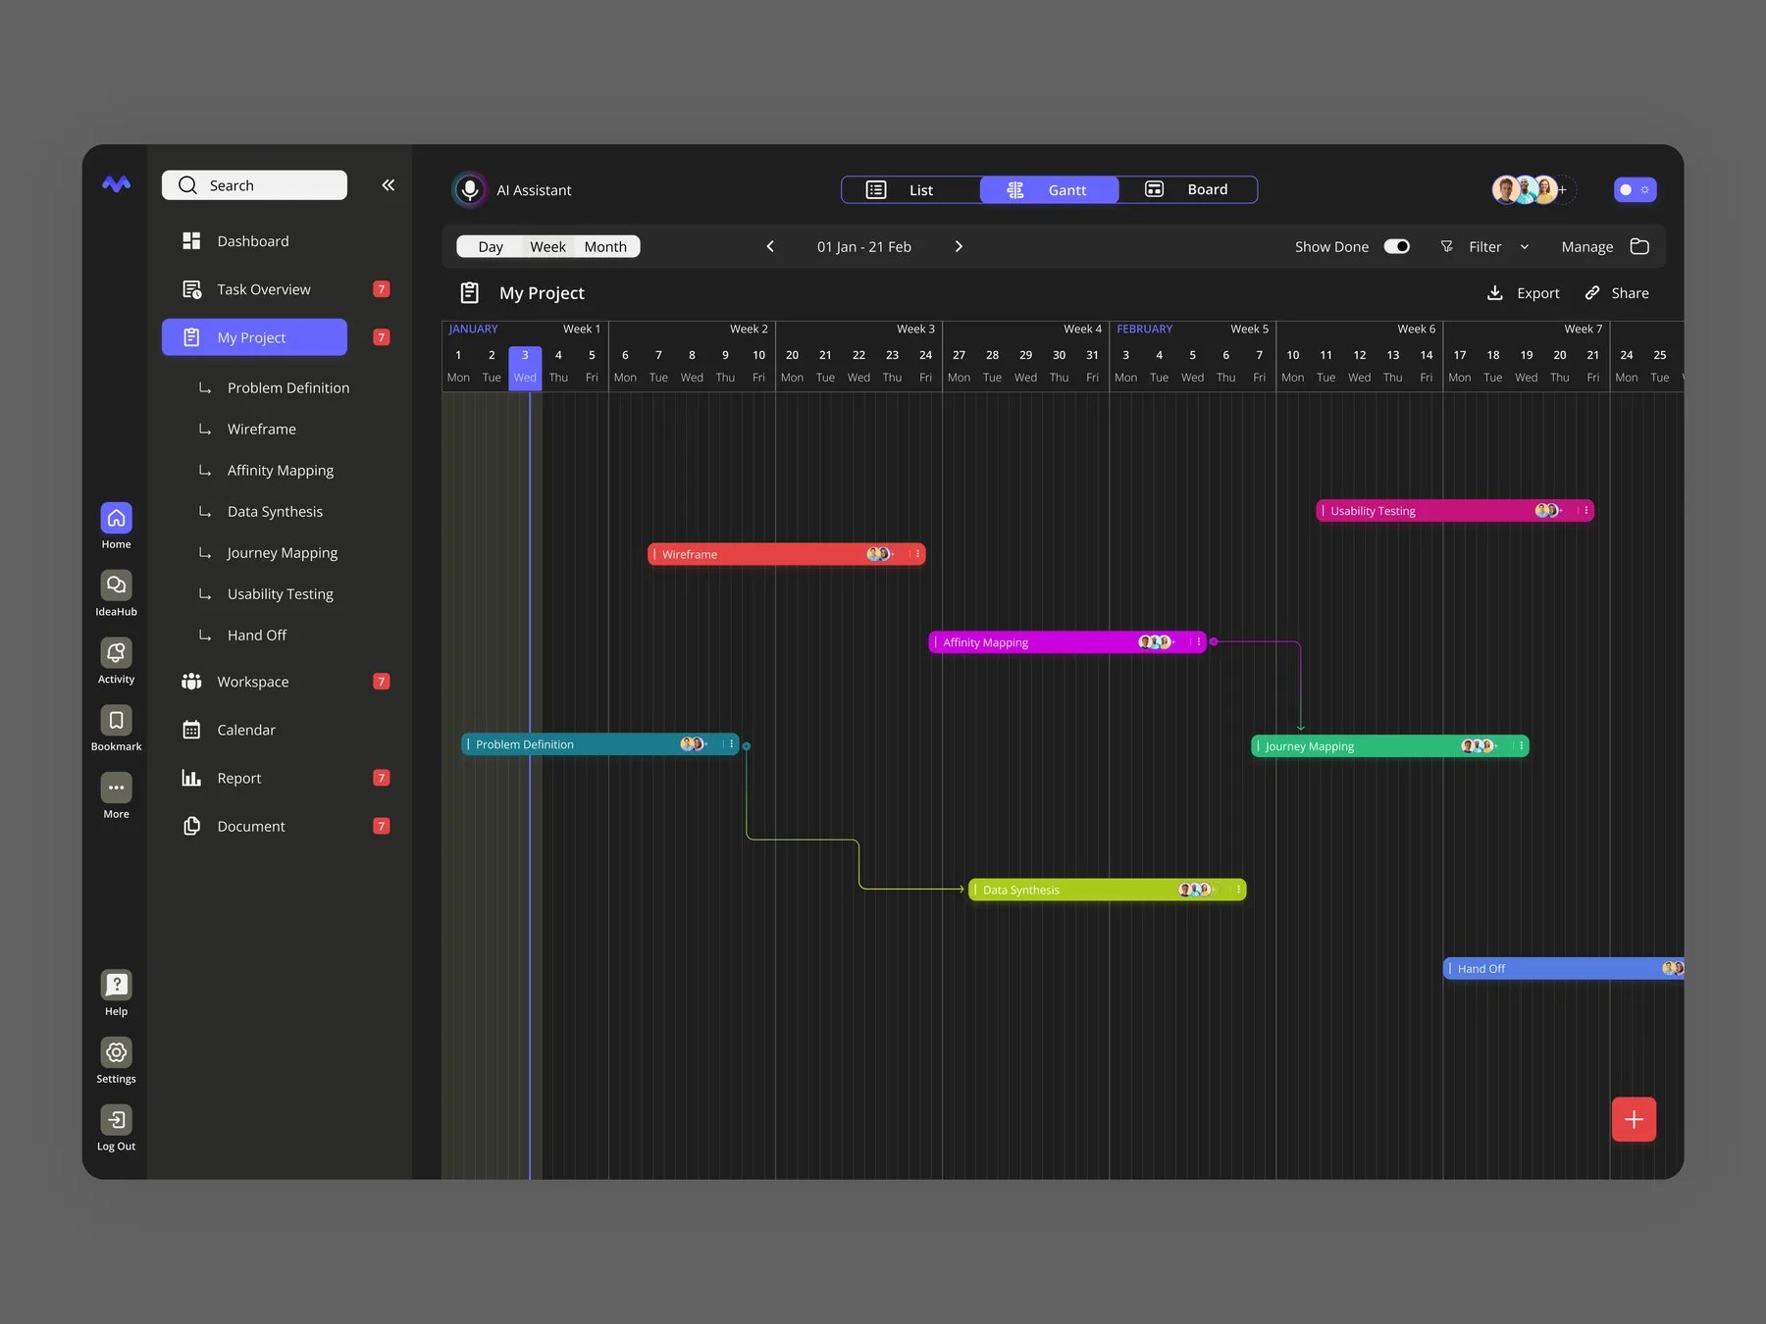
Task: Open the Bookmark icon in the rail
Action: click(116, 721)
